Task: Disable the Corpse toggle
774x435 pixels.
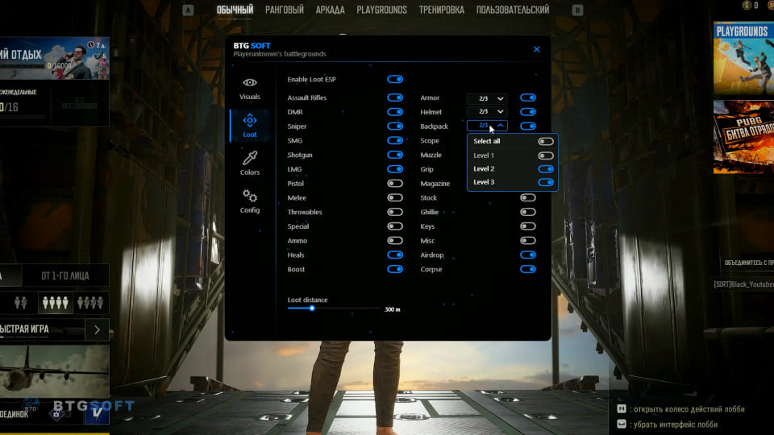Action: [527, 269]
